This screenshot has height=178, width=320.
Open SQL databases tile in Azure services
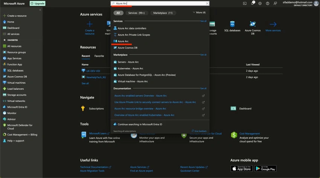[232, 27]
